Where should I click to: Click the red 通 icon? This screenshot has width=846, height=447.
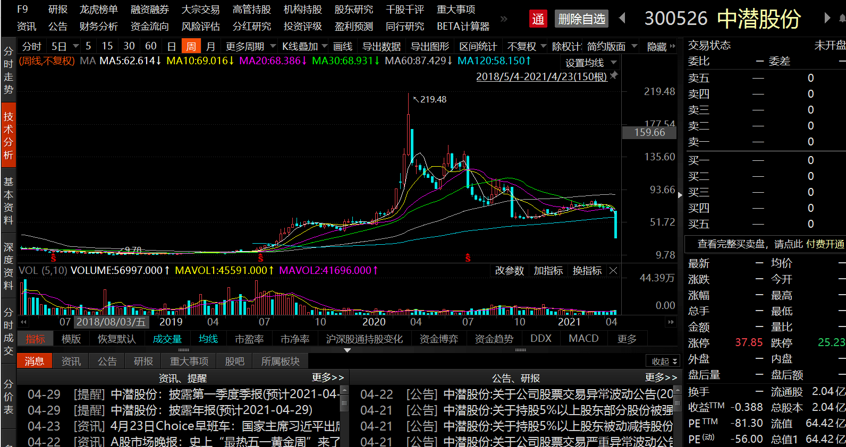(538, 19)
